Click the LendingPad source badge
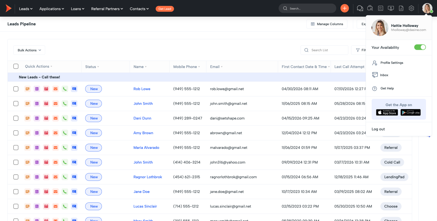This screenshot has width=437, height=221. 394,177
